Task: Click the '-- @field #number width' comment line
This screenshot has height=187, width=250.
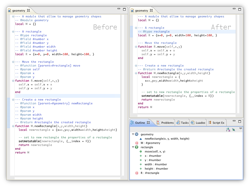Action: [35, 47]
